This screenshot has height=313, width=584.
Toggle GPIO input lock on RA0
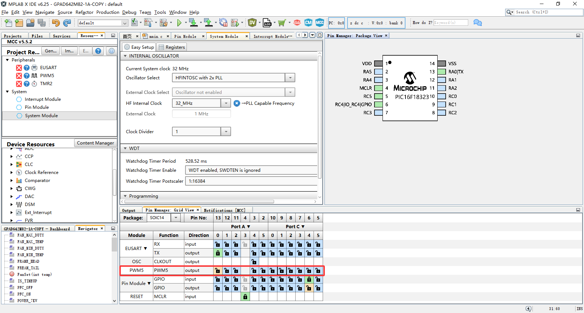click(x=218, y=279)
